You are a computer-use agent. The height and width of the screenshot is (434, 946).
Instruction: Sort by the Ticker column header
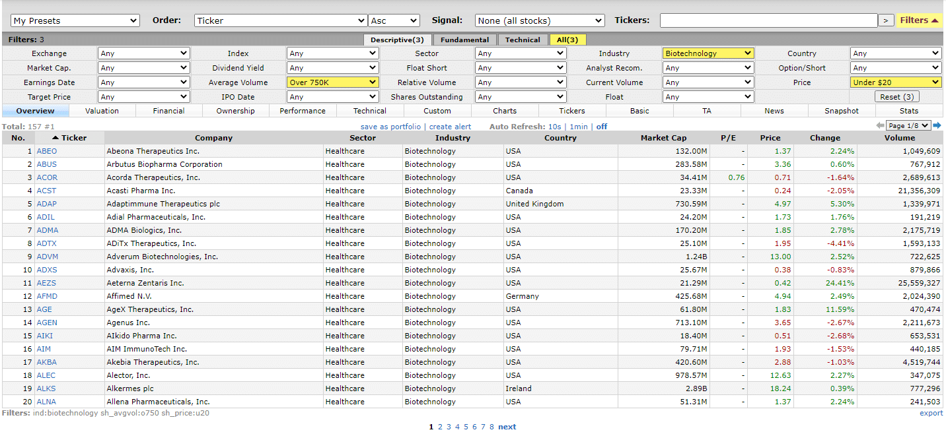(x=69, y=138)
